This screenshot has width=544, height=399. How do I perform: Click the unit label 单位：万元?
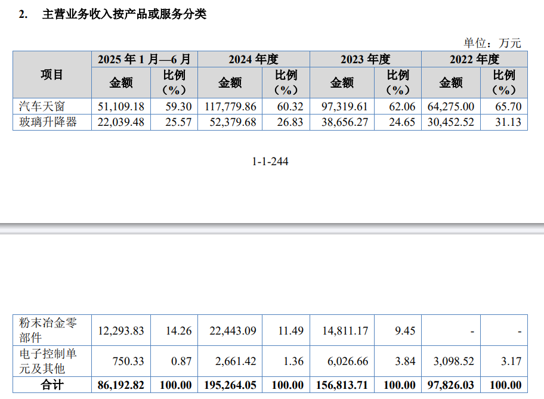[x=492, y=42]
